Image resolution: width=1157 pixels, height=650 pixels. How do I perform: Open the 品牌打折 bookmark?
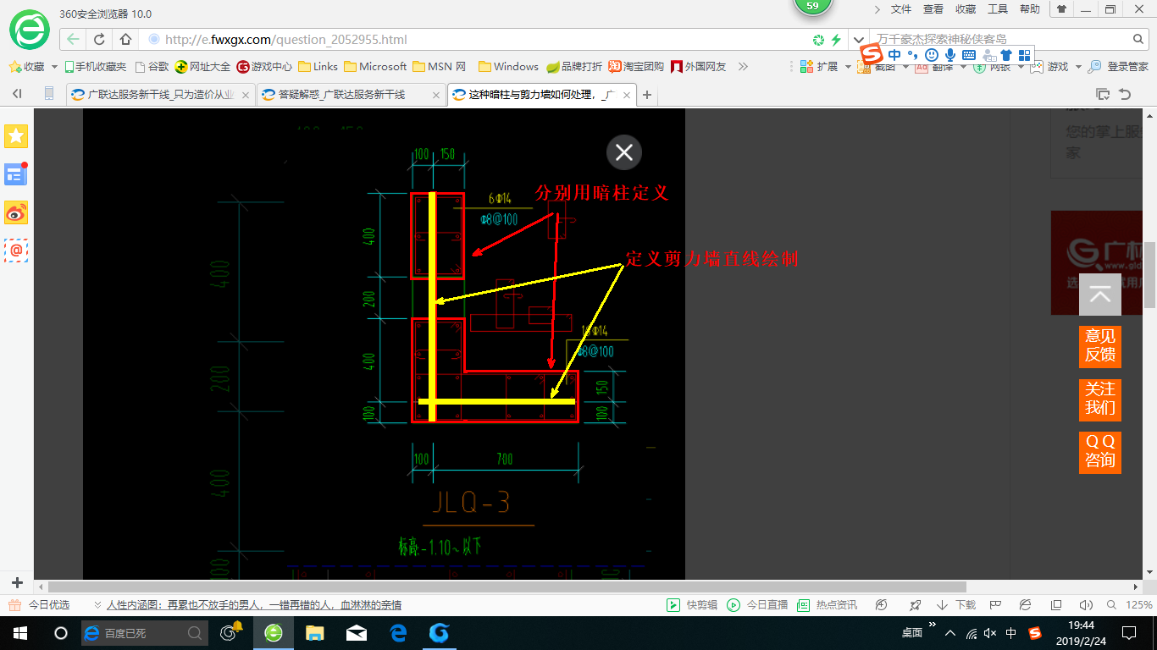coord(574,66)
